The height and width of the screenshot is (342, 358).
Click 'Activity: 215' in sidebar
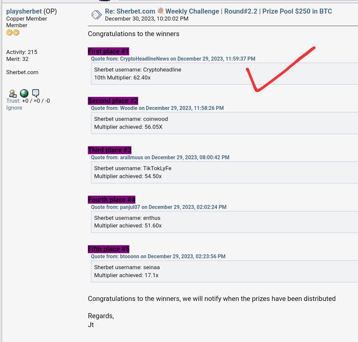pos(22,52)
